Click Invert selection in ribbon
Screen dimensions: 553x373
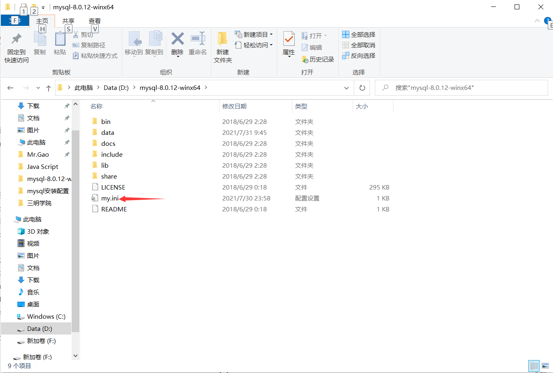click(x=359, y=56)
